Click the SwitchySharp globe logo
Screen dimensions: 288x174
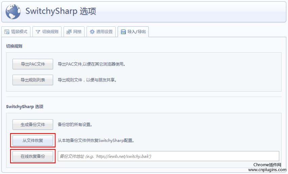pyautogui.click(x=13, y=12)
